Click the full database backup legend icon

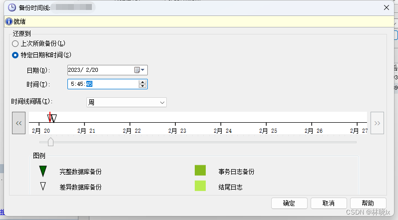(43, 171)
